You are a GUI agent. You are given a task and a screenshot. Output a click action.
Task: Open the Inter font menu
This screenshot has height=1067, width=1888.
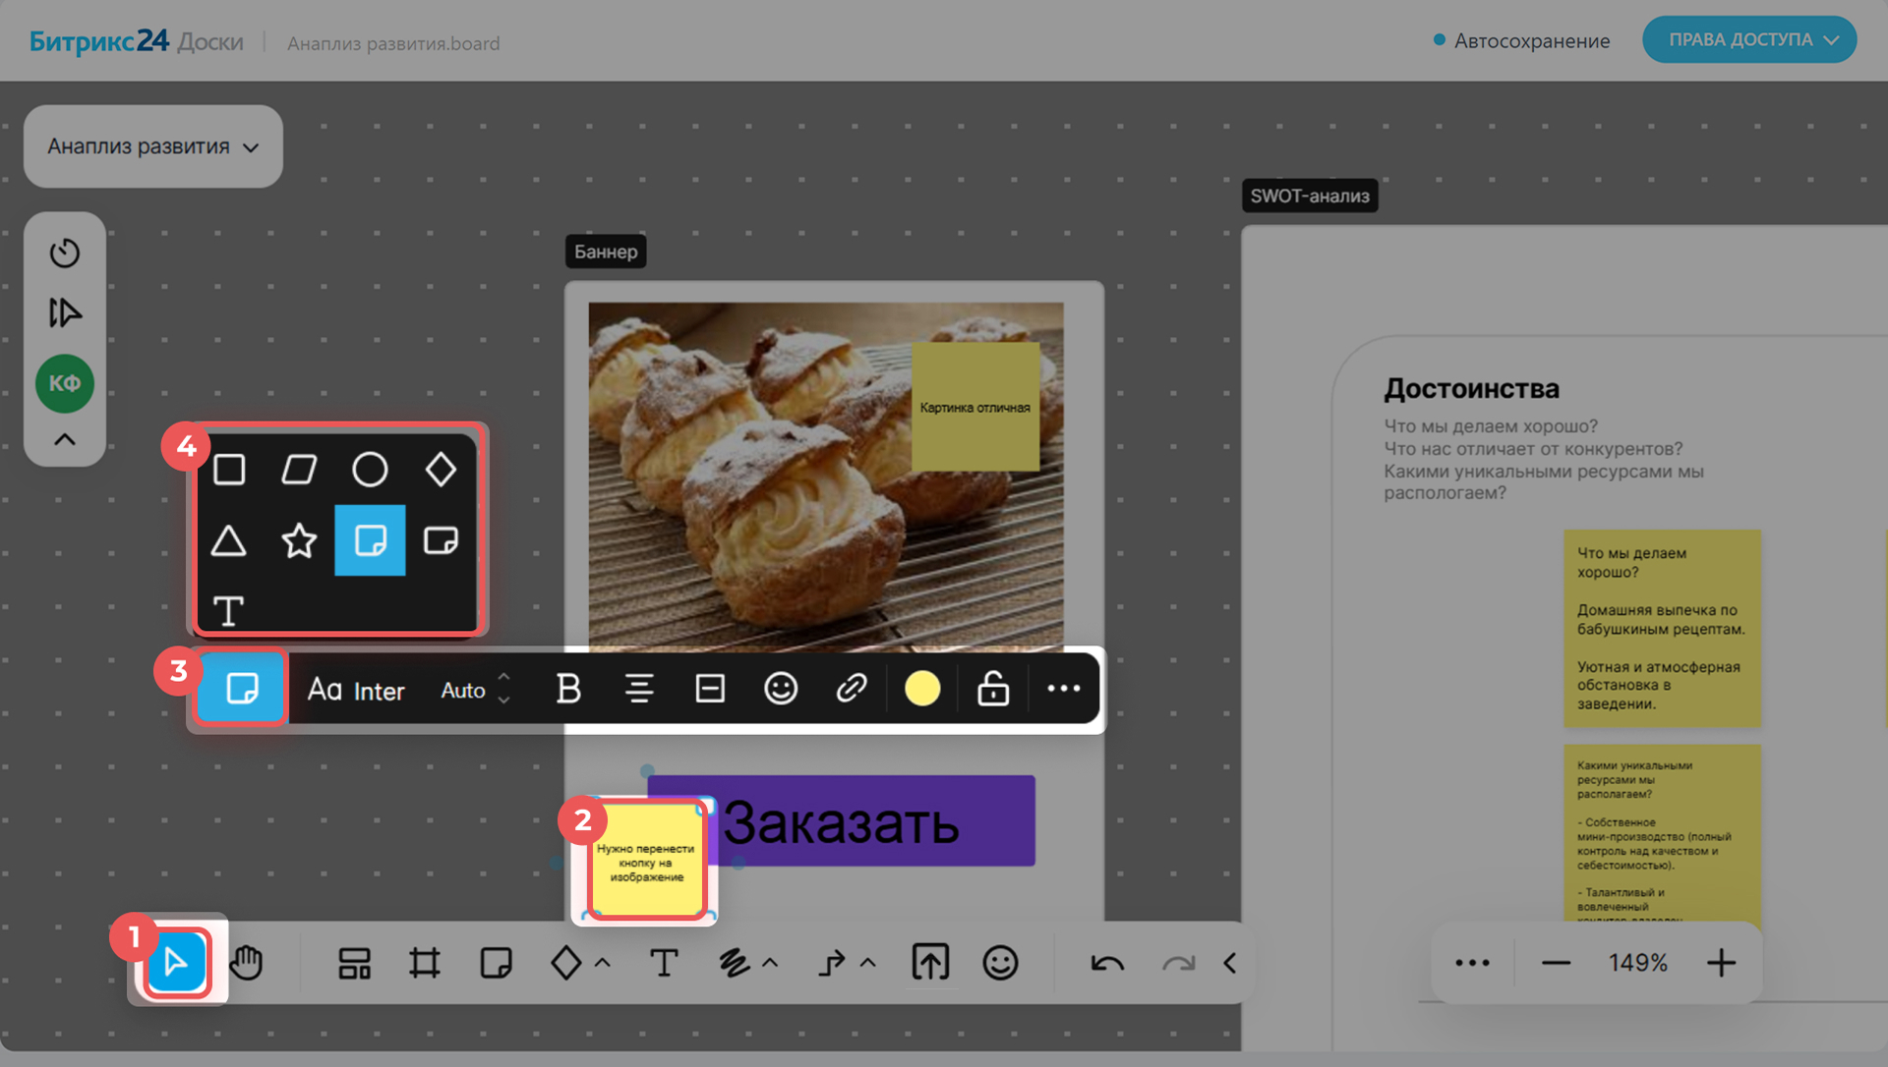357,690
